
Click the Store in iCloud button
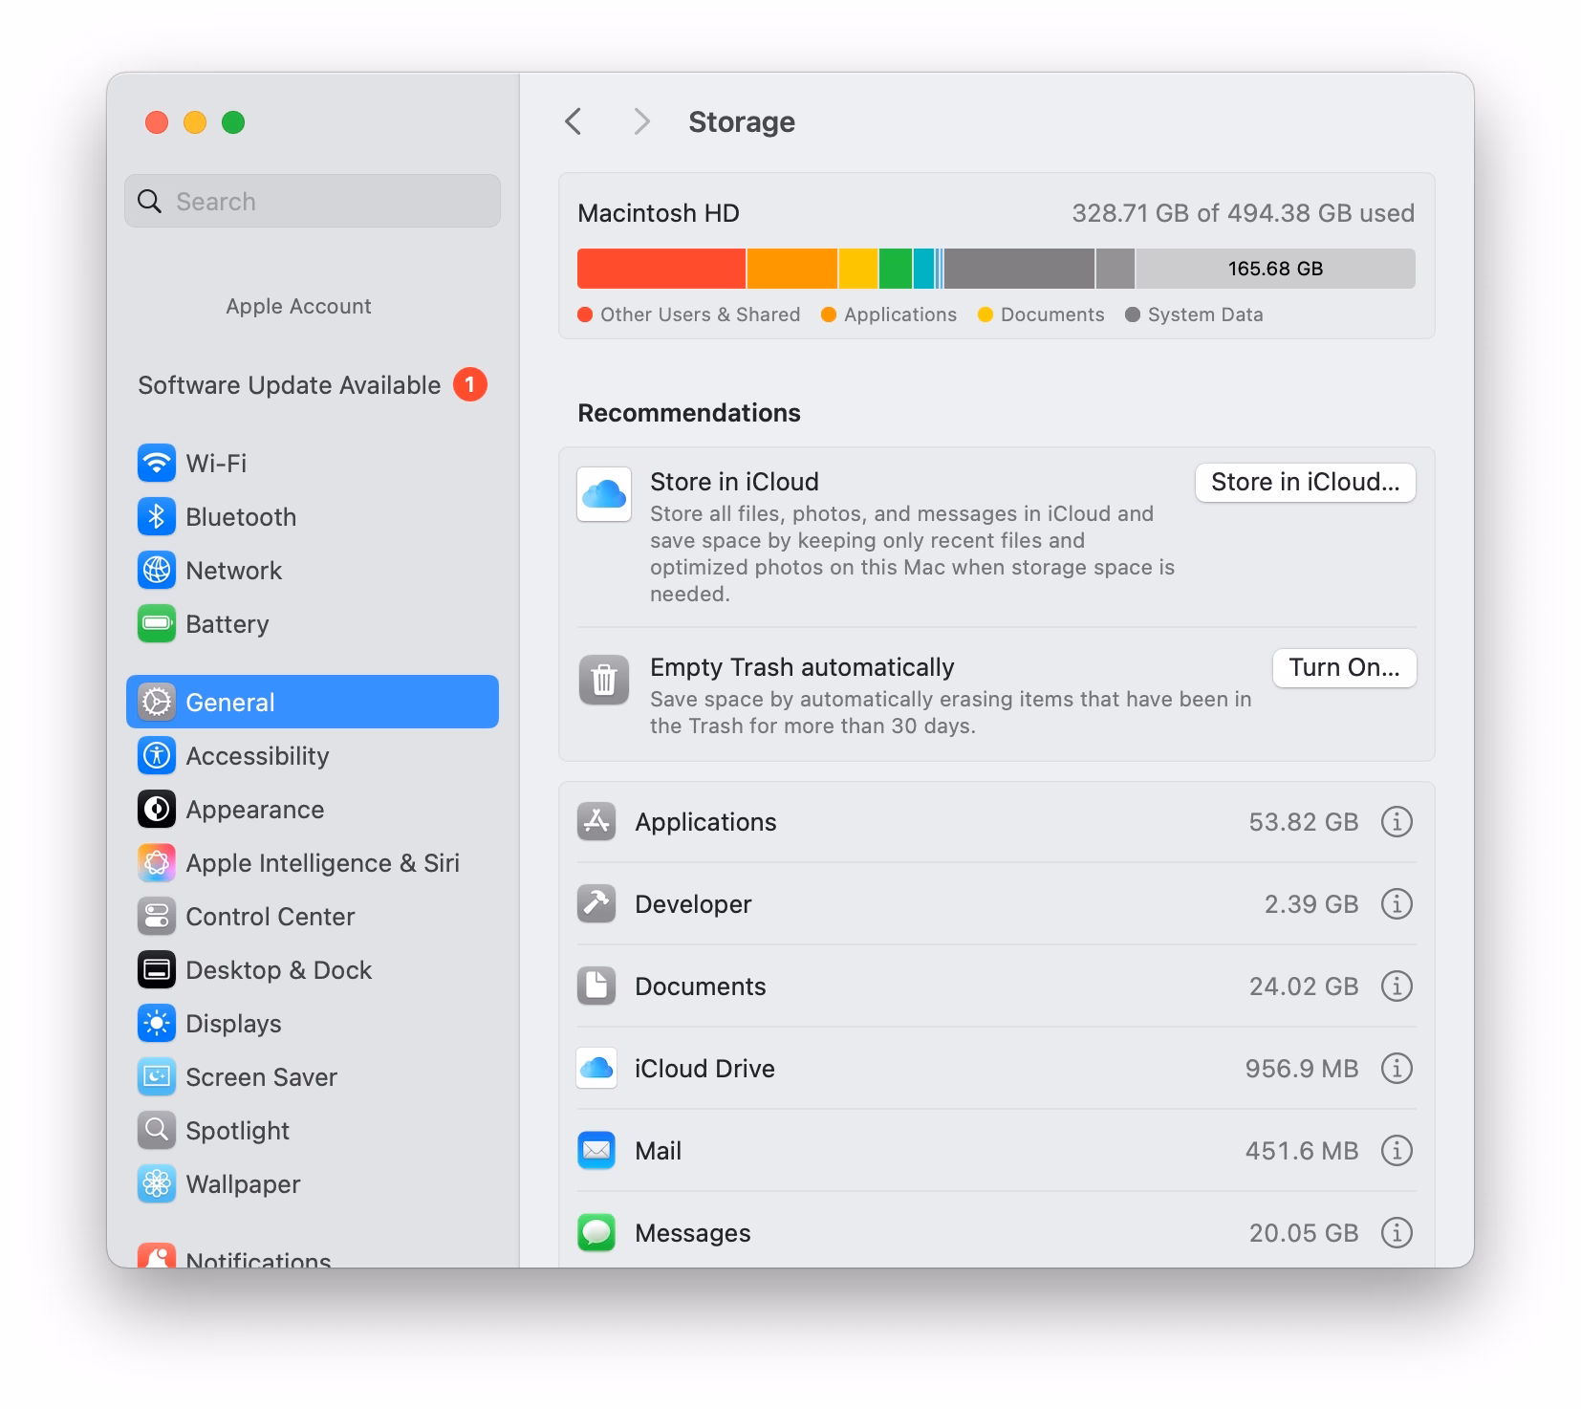point(1305,483)
